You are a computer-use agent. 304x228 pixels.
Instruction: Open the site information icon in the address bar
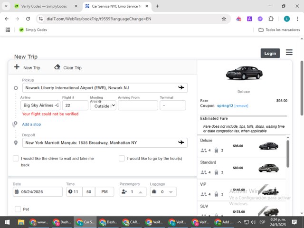pos(41,19)
